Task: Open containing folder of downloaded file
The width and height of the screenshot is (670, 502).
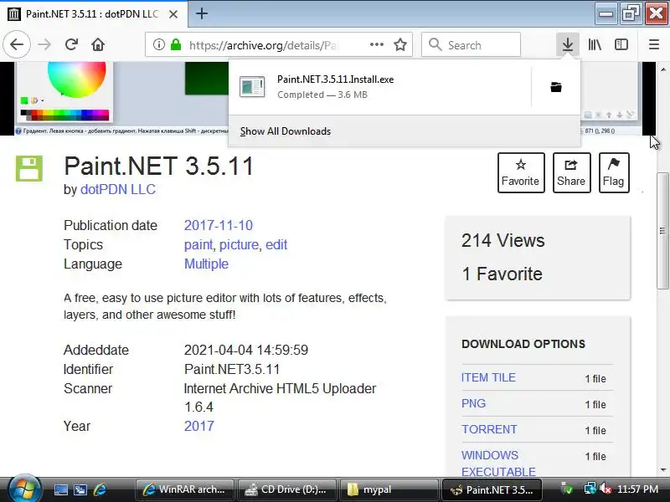Action: coord(556,87)
